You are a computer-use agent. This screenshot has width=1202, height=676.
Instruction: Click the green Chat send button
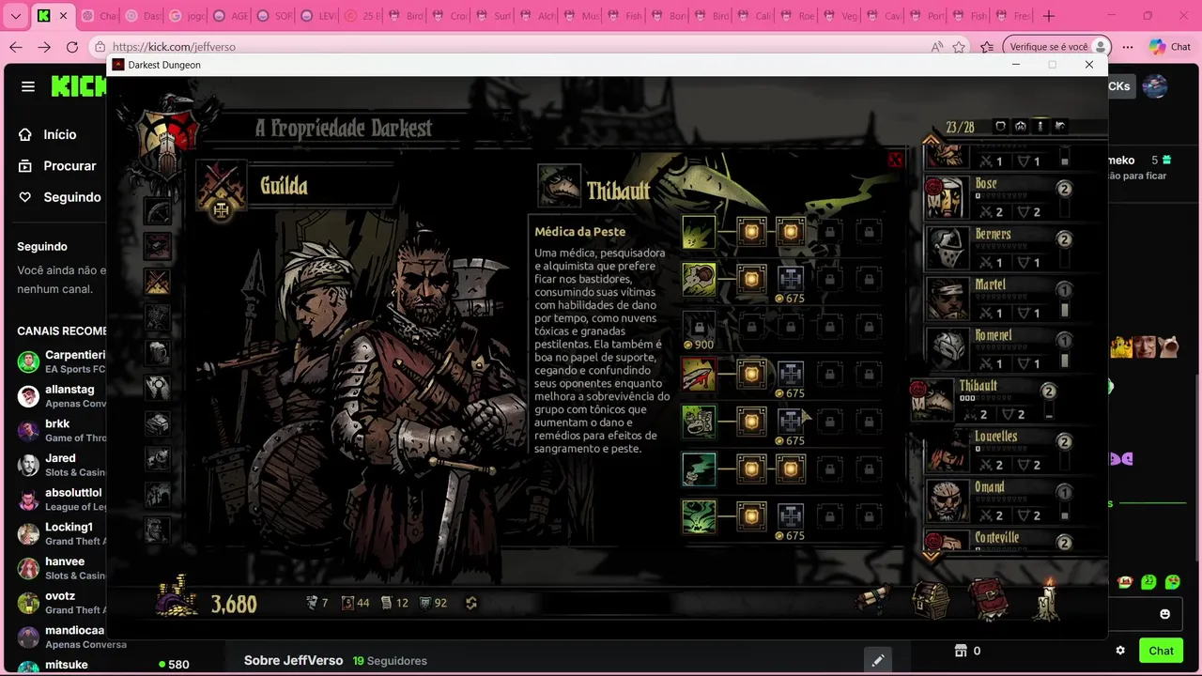[x=1161, y=651]
